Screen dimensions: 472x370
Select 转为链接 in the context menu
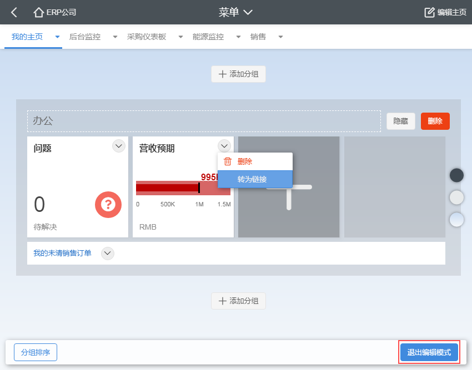pos(252,179)
